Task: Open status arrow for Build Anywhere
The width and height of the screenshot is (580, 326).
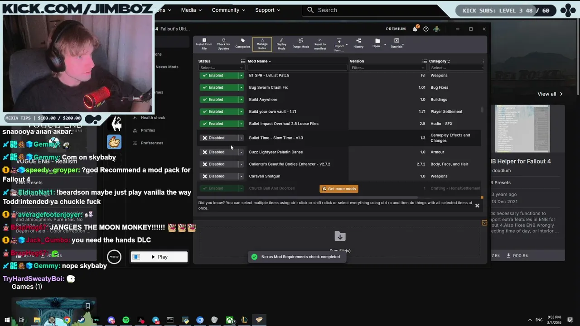Action: (241, 100)
